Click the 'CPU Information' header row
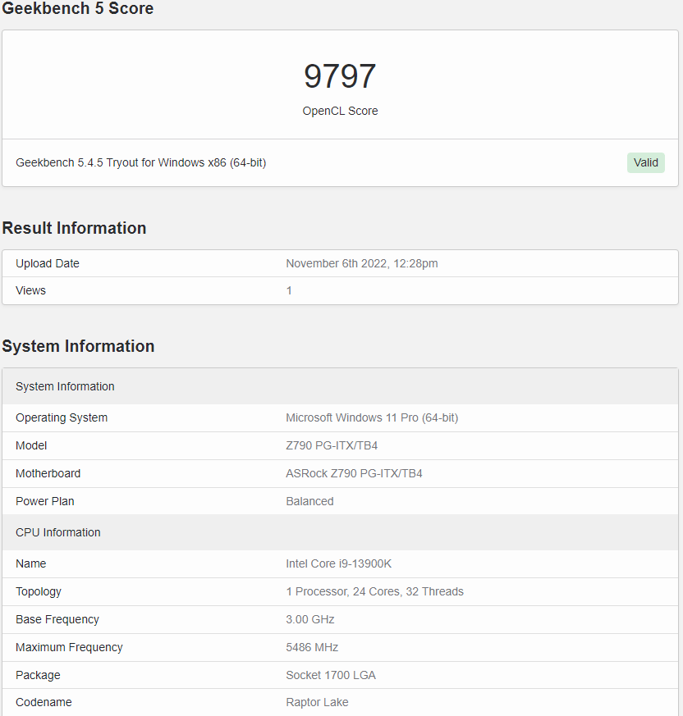The height and width of the screenshot is (716, 683). 340,532
